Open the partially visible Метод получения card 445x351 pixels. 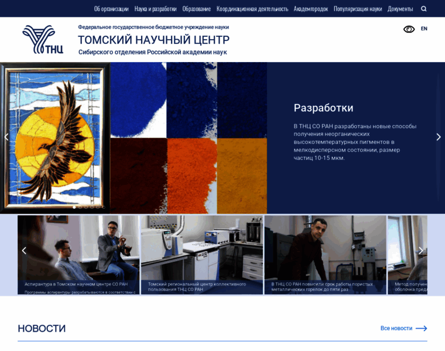point(408,254)
